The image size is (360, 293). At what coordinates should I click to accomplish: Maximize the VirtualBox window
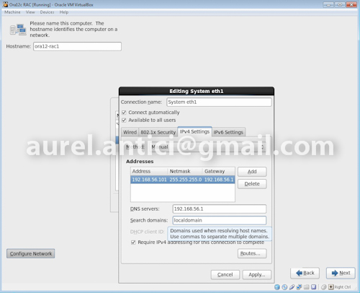[340, 4]
